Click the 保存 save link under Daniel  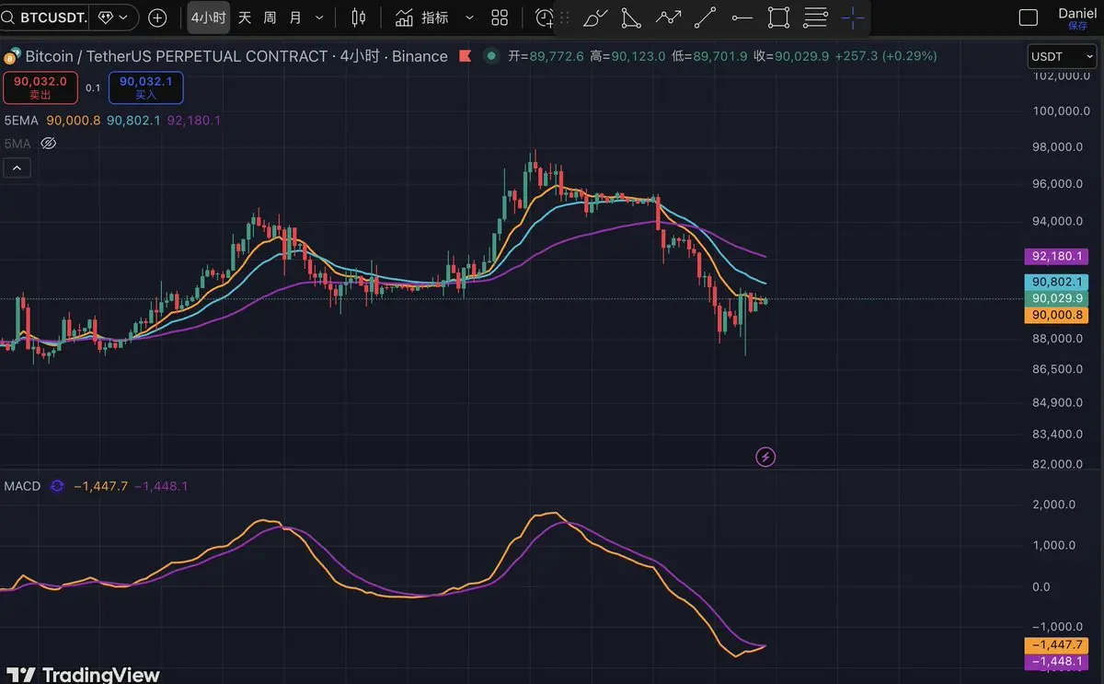pos(1077,26)
